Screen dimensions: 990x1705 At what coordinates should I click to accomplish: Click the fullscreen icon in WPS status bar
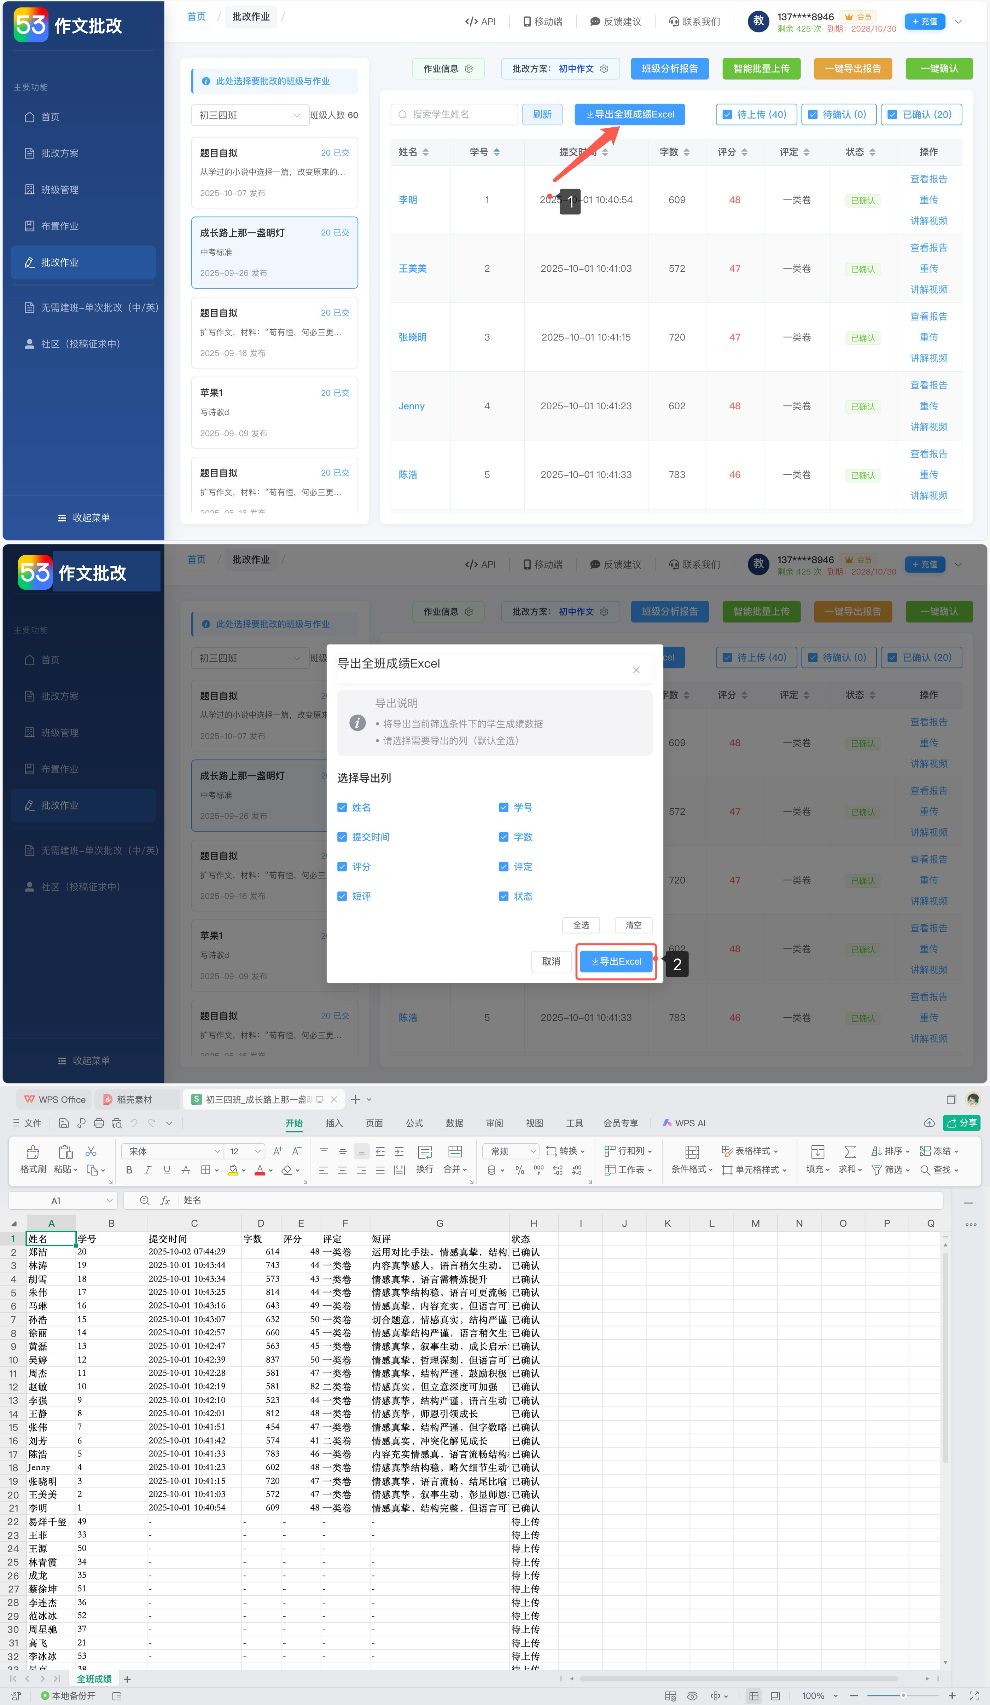point(974,1695)
